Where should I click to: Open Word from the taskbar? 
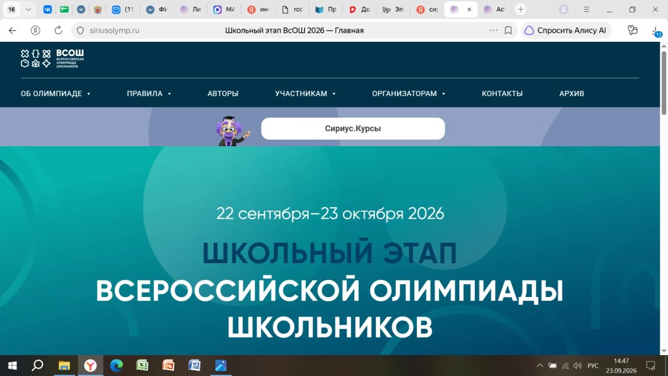(x=194, y=366)
